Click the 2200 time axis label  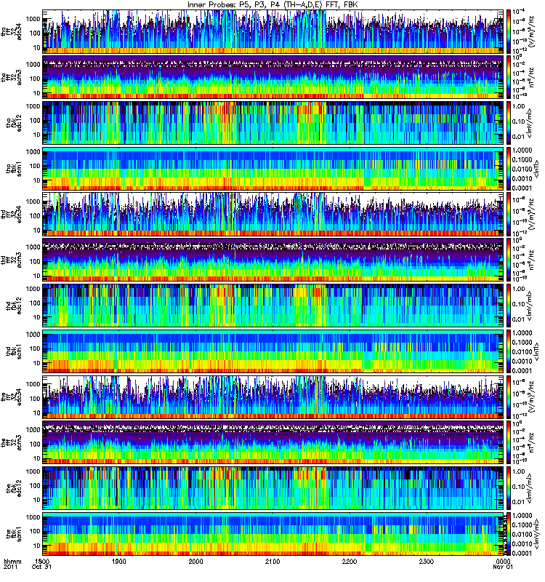coord(350,561)
